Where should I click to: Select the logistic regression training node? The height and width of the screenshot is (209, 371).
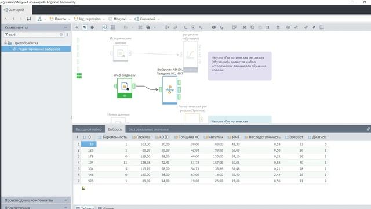[x=190, y=56]
